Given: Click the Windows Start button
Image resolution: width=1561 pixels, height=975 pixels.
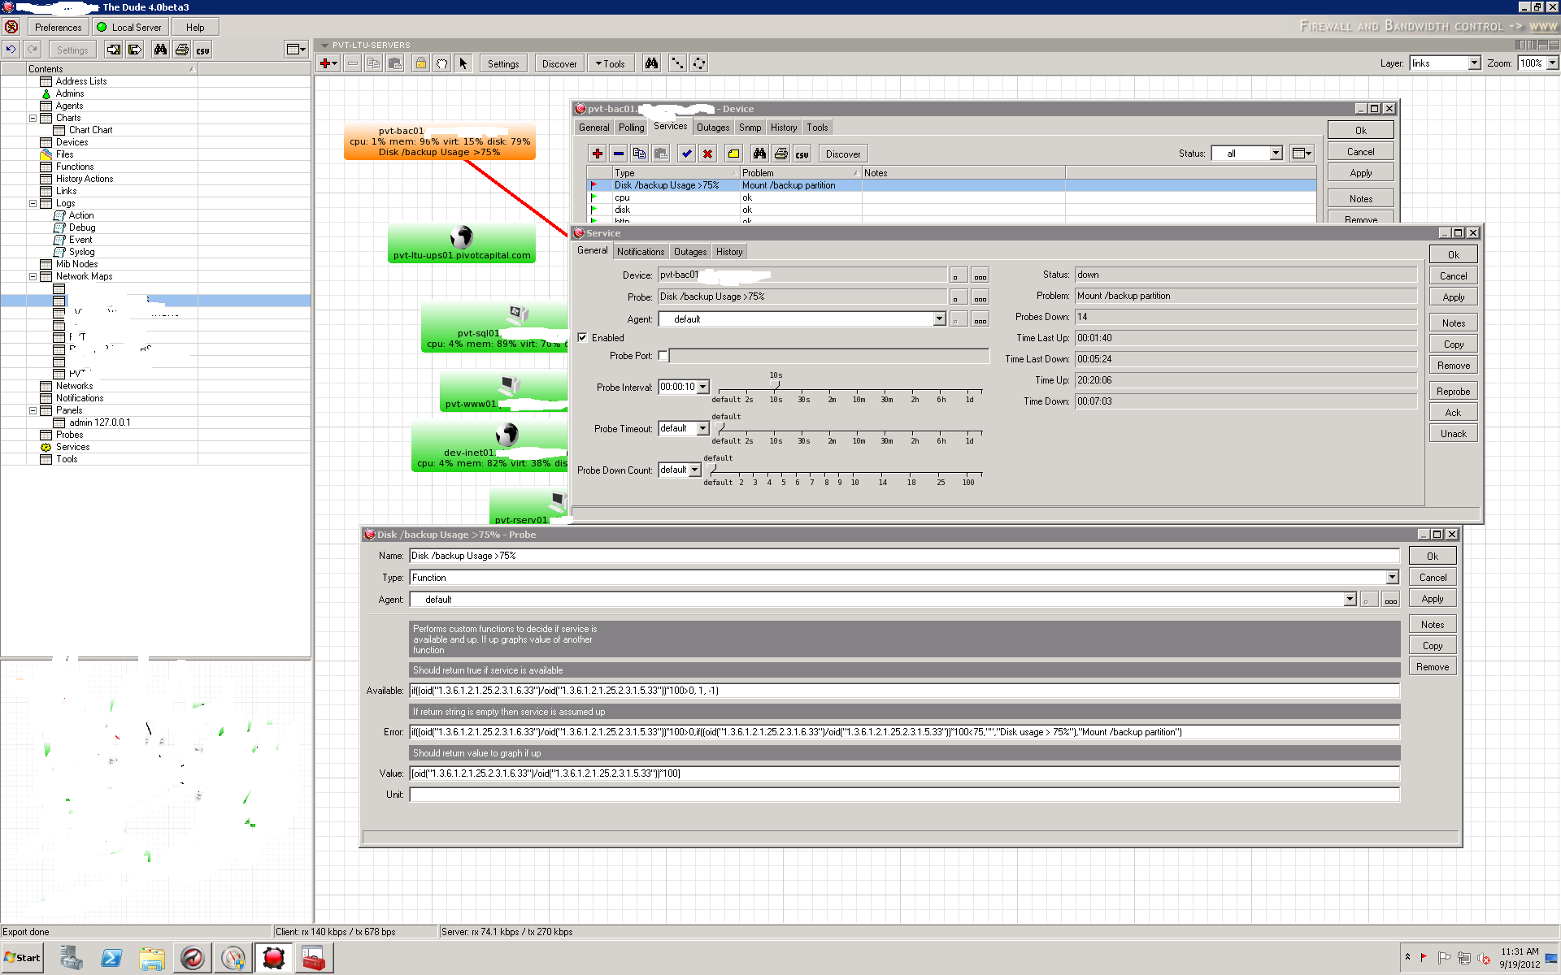Looking at the screenshot, I should (22, 958).
